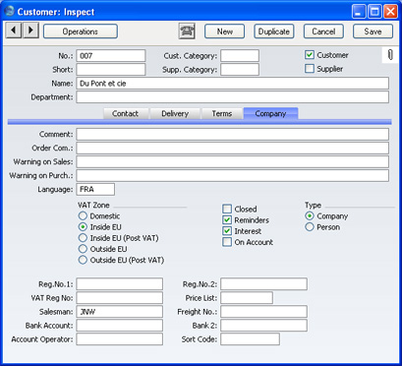Check the Supplier checkbox

(x=310, y=69)
